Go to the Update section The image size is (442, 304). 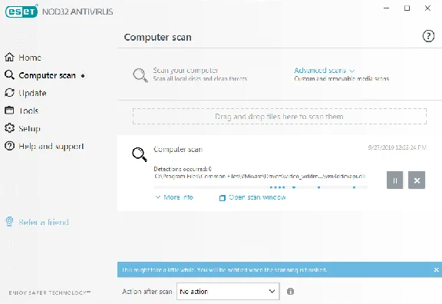coord(32,93)
